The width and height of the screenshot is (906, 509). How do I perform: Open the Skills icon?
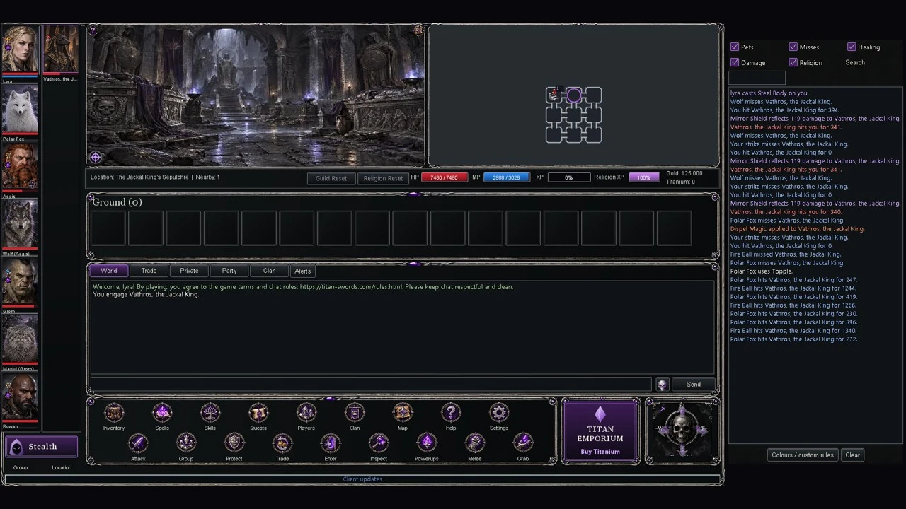pos(210,413)
